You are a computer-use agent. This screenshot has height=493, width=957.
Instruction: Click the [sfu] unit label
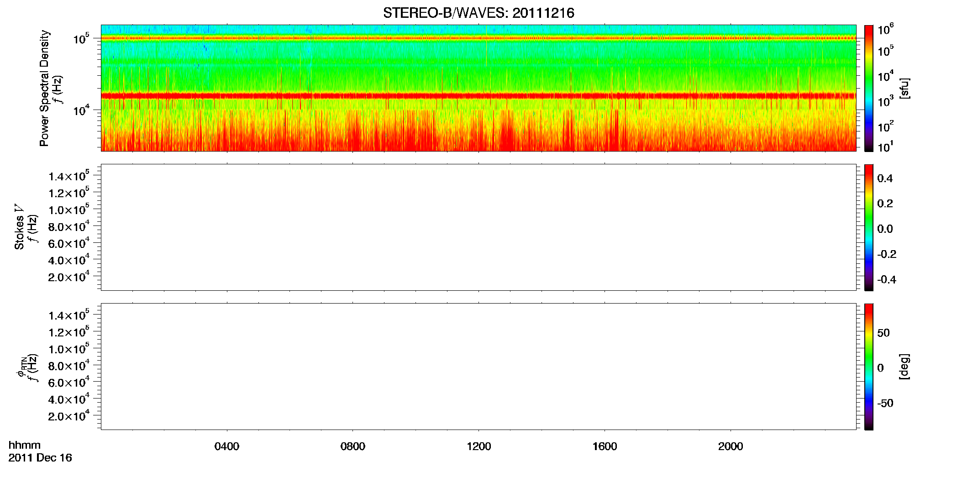pyautogui.click(x=904, y=88)
